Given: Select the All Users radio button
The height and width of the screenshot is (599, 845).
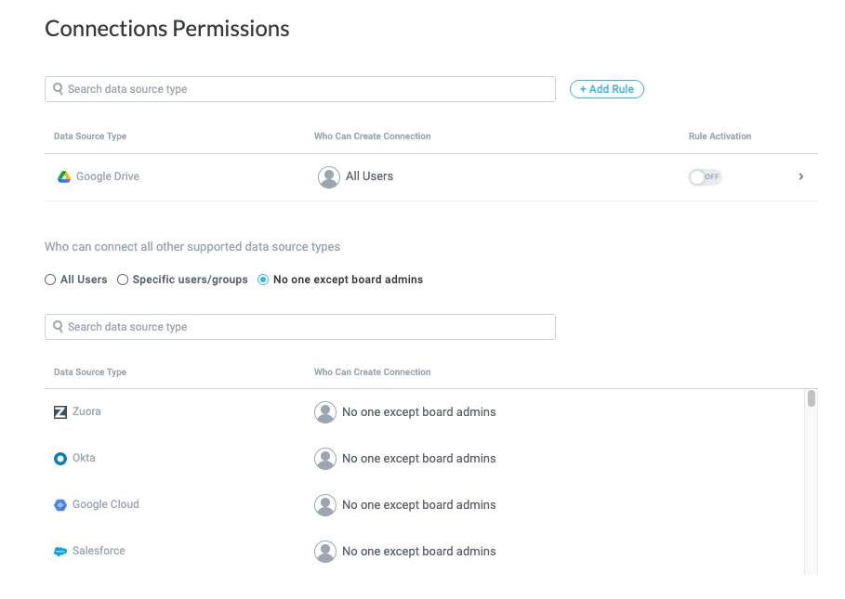Looking at the screenshot, I should pyautogui.click(x=50, y=280).
